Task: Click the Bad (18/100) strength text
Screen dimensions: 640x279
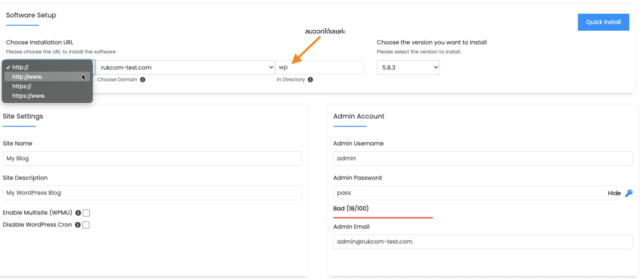Action: 351,209
